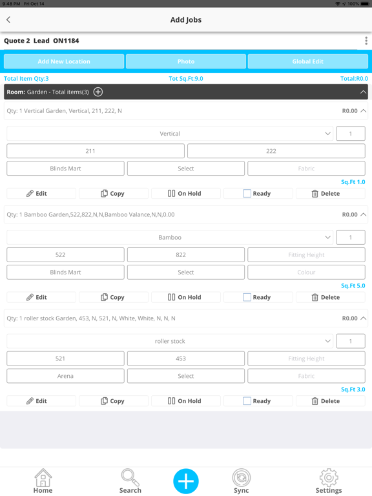Collapse the Garden room section
The height and width of the screenshot is (496, 372).
click(363, 92)
